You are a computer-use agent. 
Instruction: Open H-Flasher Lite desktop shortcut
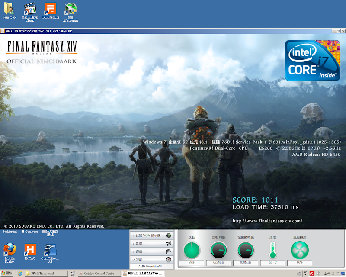click(x=50, y=10)
